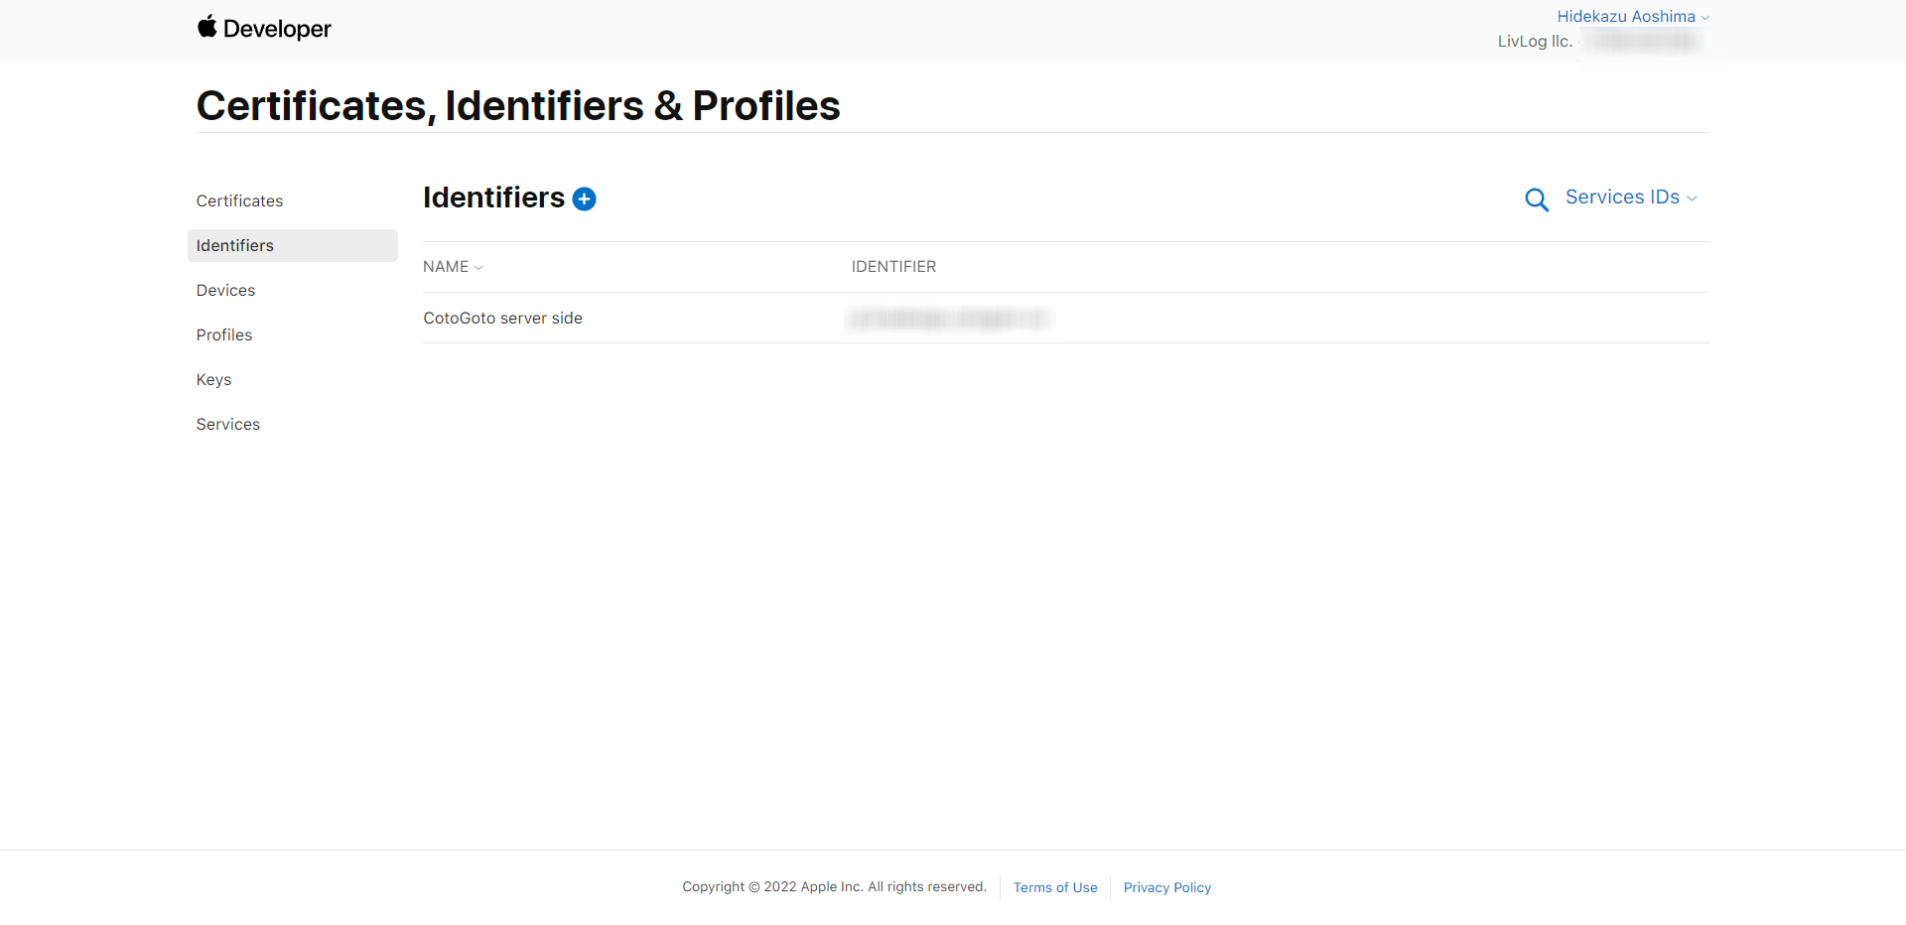
Task: Expand the Services IDs filter dropdown
Action: tap(1631, 198)
